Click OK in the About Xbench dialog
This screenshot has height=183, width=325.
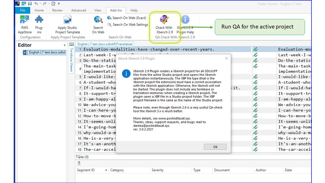click(215, 147)
